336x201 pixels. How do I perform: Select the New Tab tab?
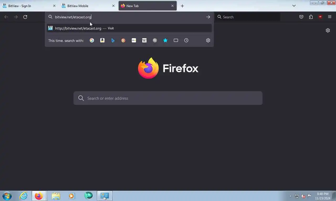[148, 6]
